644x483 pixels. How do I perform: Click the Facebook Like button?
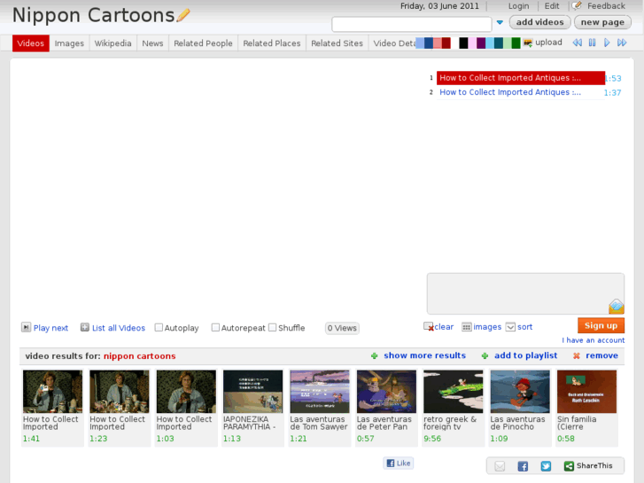coord(399,464)
